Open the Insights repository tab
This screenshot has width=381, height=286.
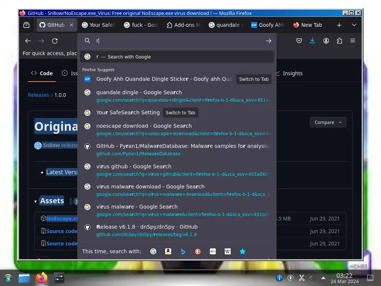[x=289, y=73]
